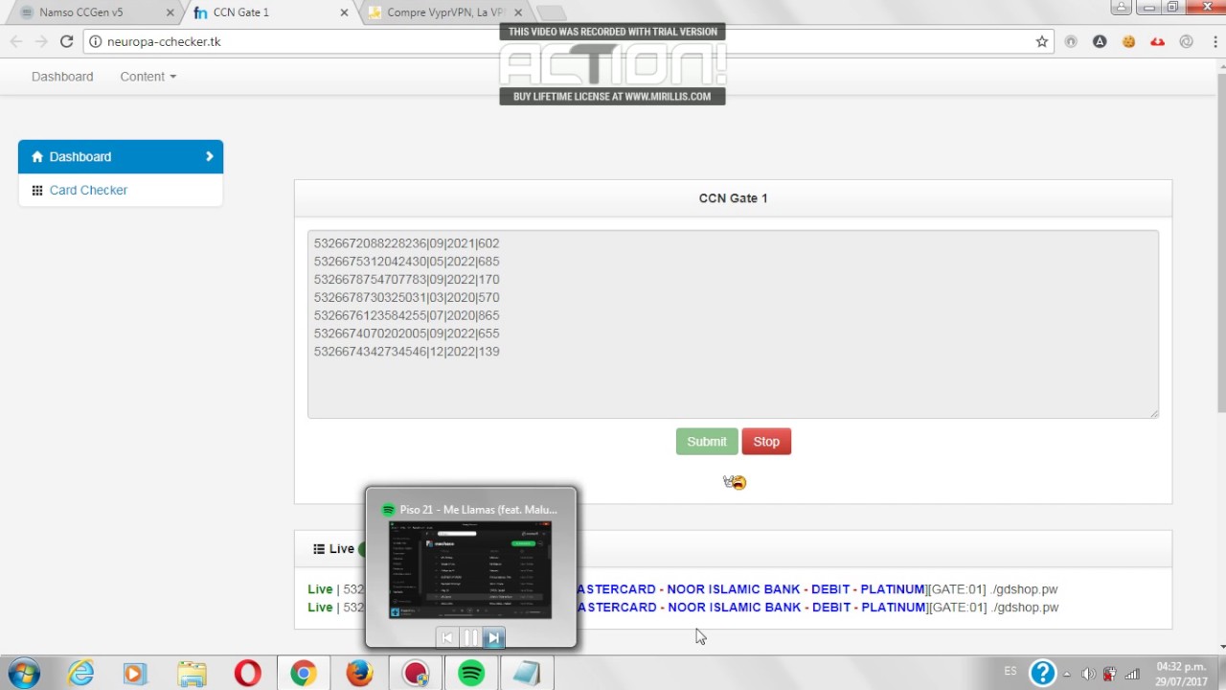Click the home icon beside Dashboard

37,156
